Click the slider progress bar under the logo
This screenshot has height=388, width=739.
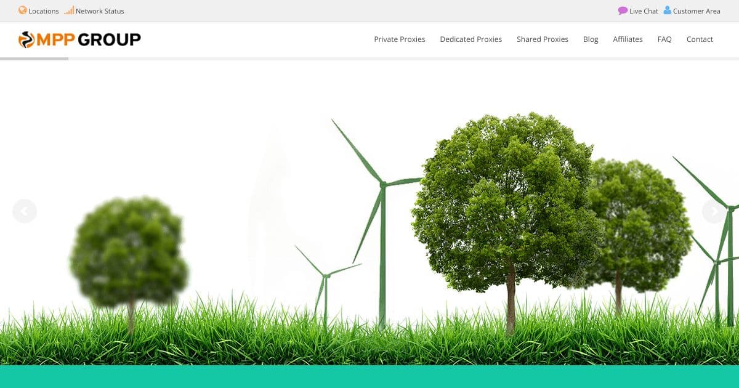tap(34, 59)
